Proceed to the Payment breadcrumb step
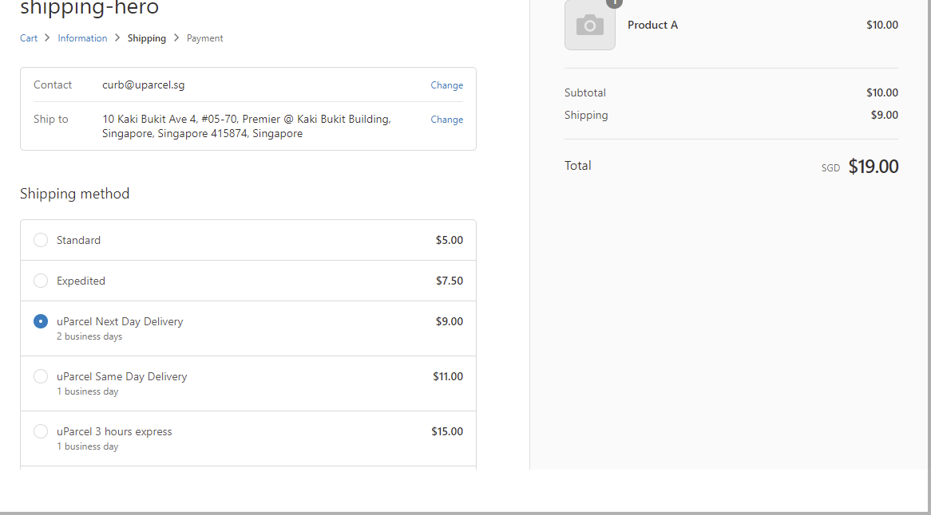The width and height of the screenshot is (931, 515). pyautogui.click(x=204, y=37)
